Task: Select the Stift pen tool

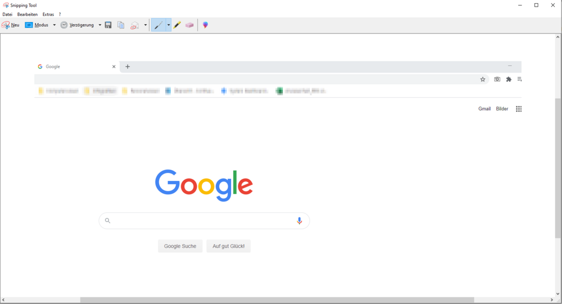Action: [x=160, y=25]
